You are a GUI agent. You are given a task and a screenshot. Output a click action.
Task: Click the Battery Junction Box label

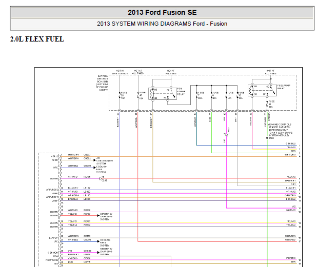pos(102,83)
